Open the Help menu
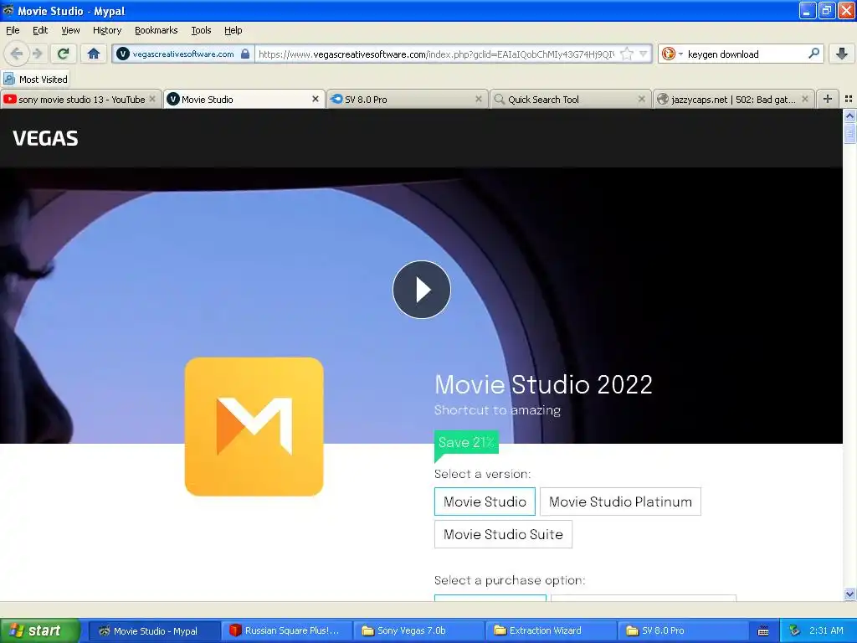The width and height of the screenshot is (857, 643). 233,30
